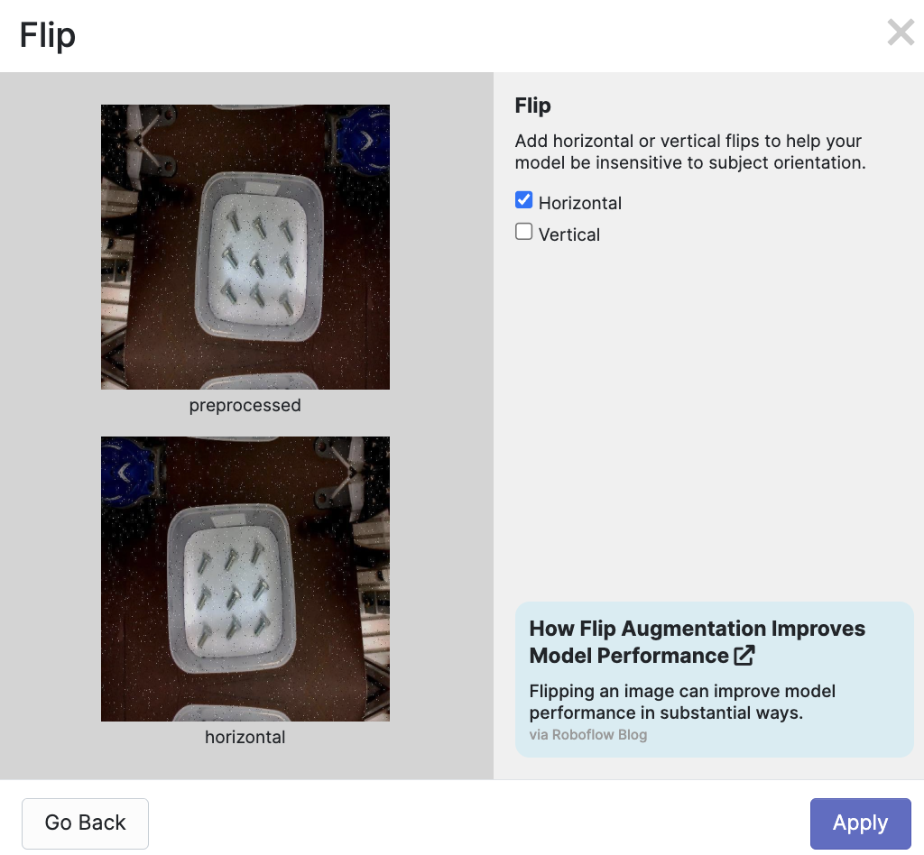Click the external link icon on the blog card
The image size is (924, 855).
[x=744, y=657]
